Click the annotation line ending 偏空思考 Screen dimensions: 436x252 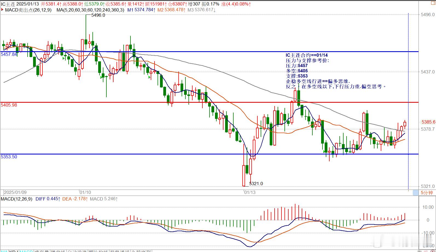pos(336,87)
